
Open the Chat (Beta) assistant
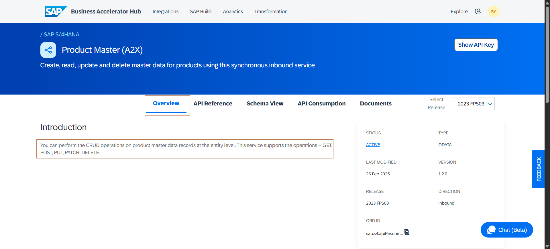[506, 230]
